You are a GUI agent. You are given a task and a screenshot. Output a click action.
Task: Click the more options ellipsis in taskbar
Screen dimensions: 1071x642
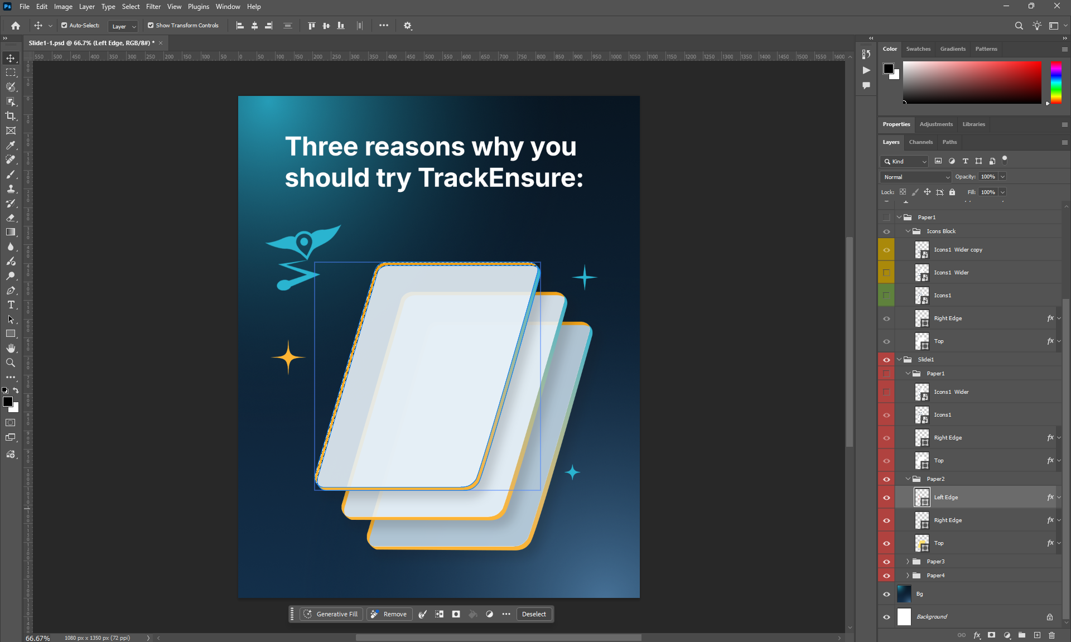(x=506, y=614)
